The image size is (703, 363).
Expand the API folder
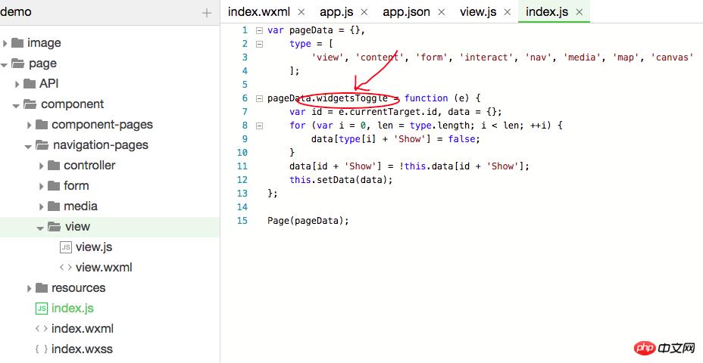(x=17, y=84)
